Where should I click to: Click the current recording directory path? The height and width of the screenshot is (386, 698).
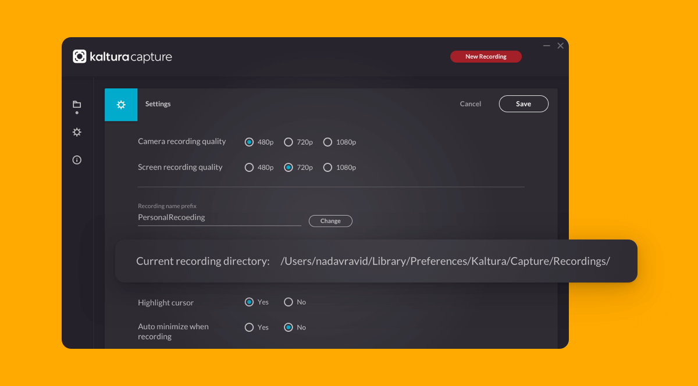click(445, 261)
